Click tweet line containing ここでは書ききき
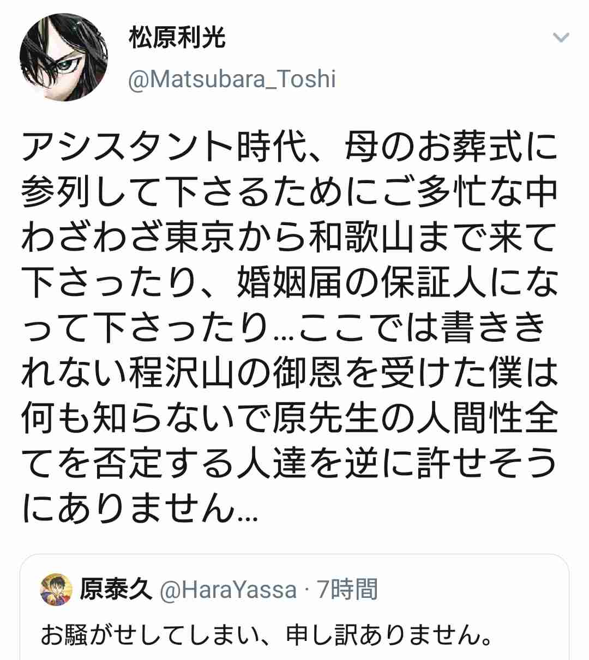 pyautogui.click(x=284, y=330)
